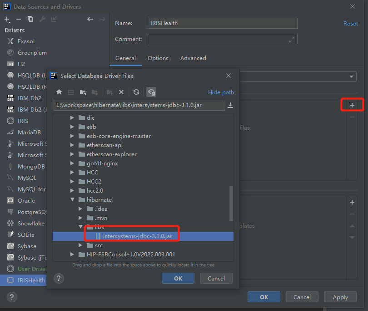Click the driver Name input field
This screenshot has width=368, height=311.
tap(223, 23)
